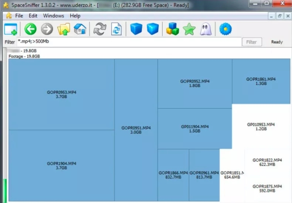The image size is (292, 203).
Task: Select the GOPR1875.MP4 block
Action: (267, 188)
